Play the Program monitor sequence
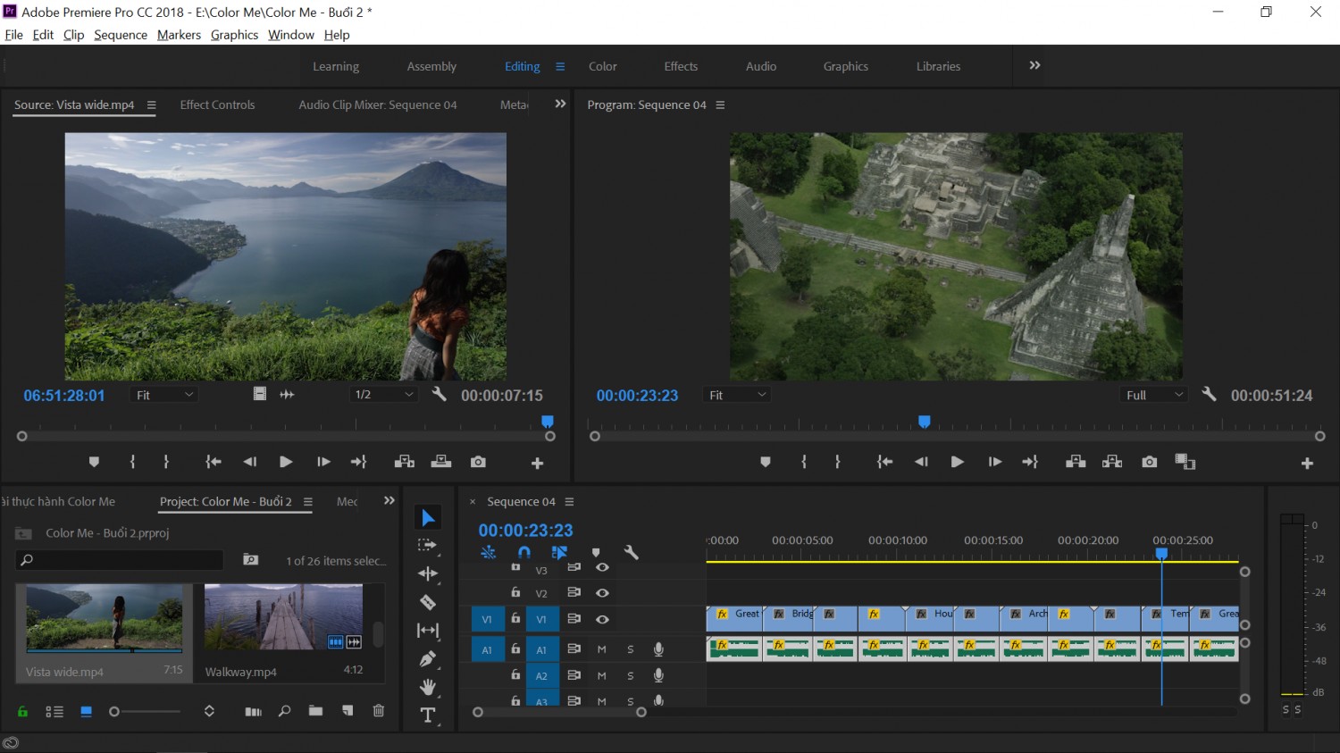Screen dimensions: 1340x753 coord(957,462)
